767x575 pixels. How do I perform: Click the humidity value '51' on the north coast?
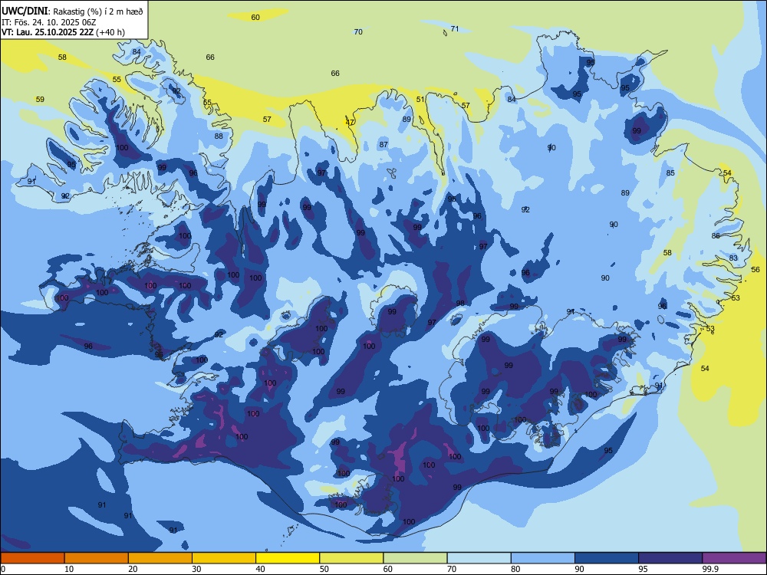[420, 99]
